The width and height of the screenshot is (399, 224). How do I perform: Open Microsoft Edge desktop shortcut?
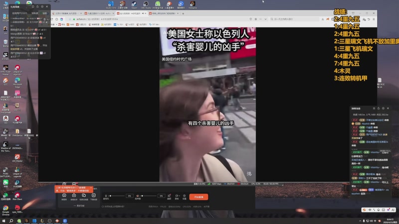[x=17, y=83]
